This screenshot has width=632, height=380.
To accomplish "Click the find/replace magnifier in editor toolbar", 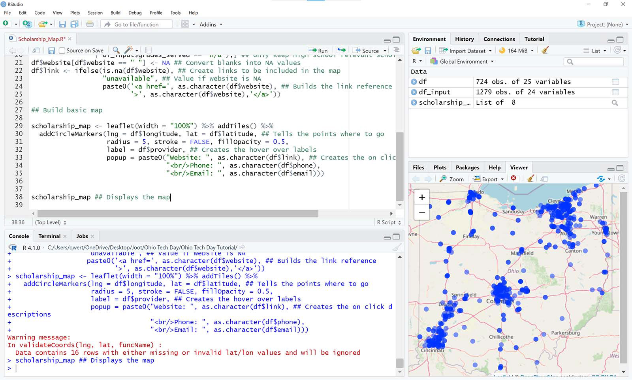I will (x=116, y=50).
